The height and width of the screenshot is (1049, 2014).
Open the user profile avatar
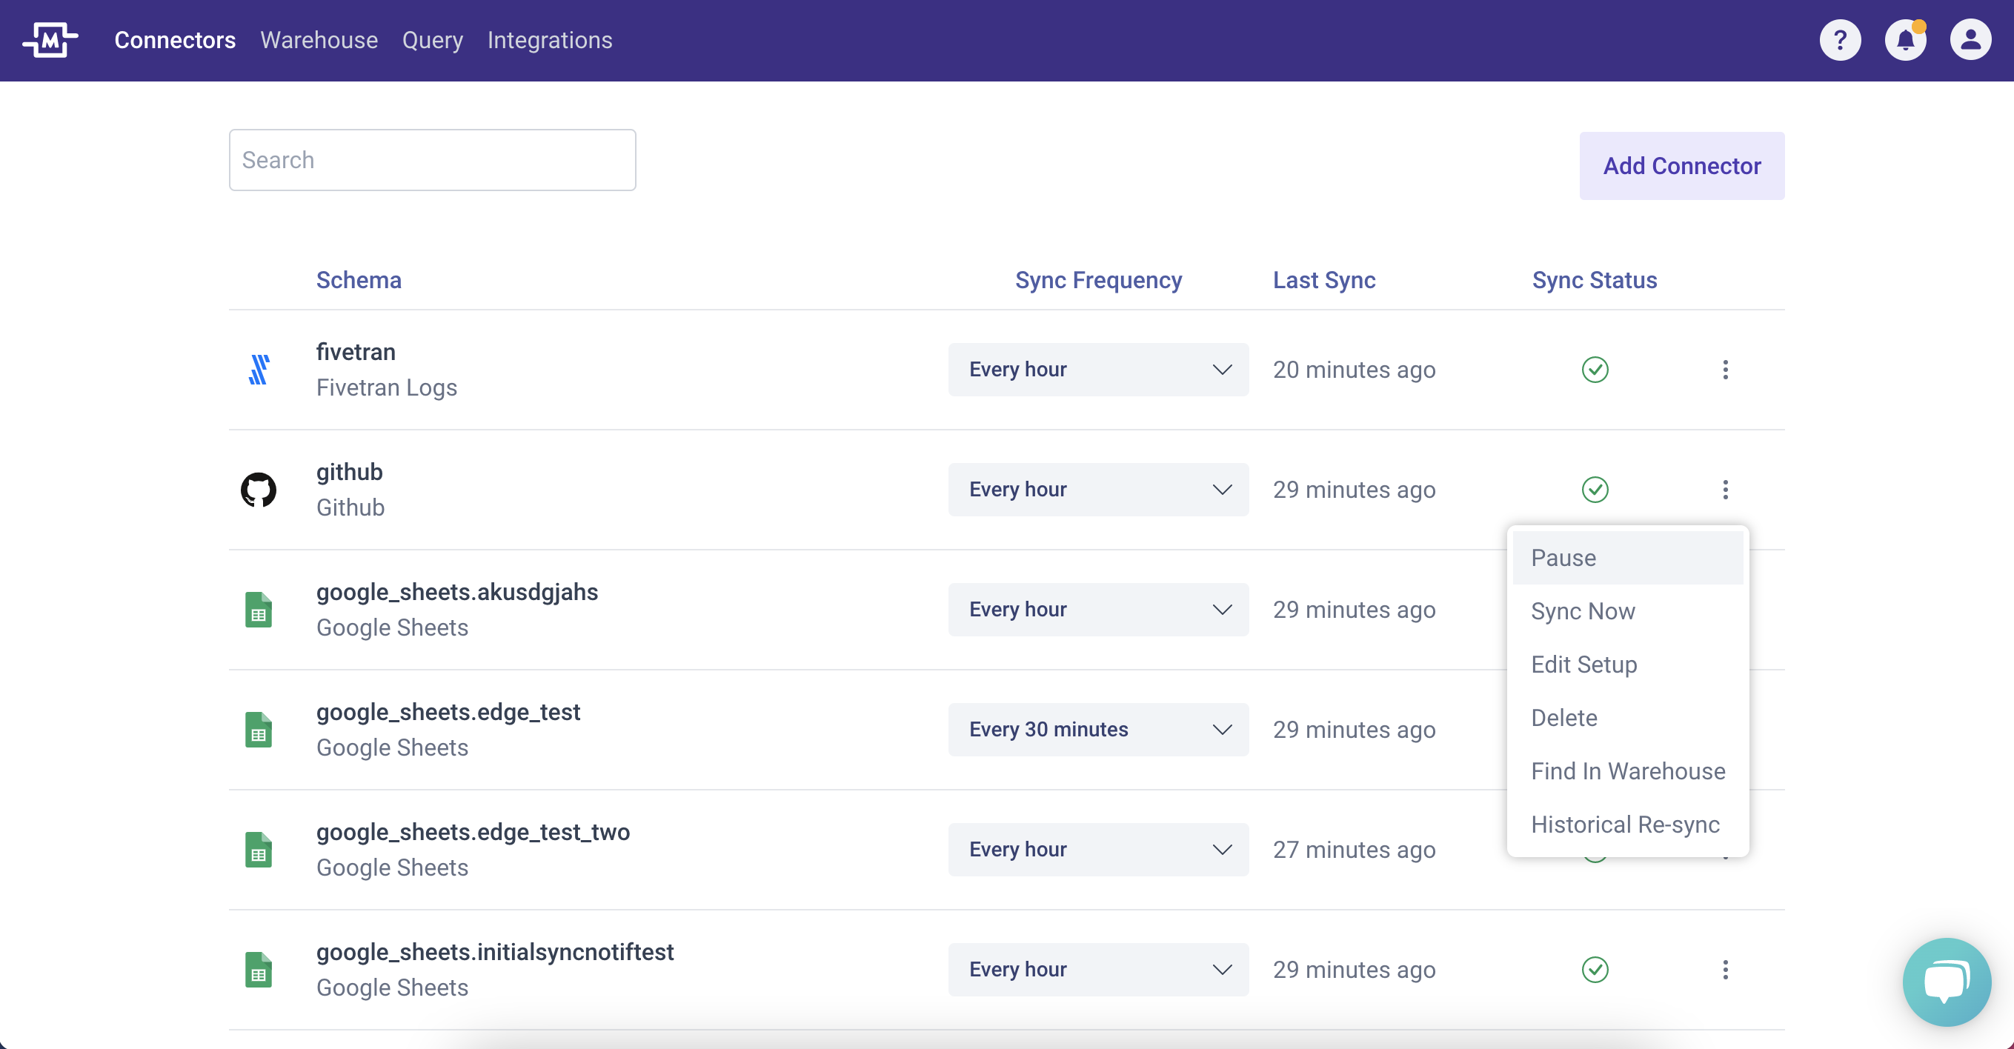click(1970, 40)
